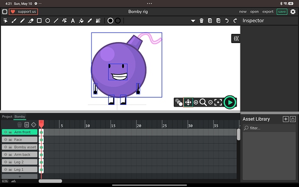Click the tool right of Eyedropper

click(98, 21)
